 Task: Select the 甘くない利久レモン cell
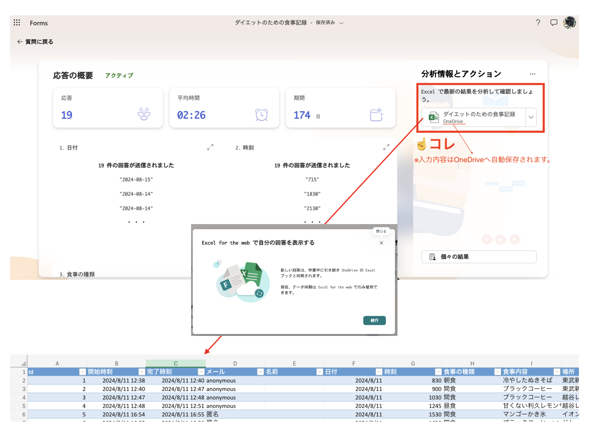tap(531, 406)
